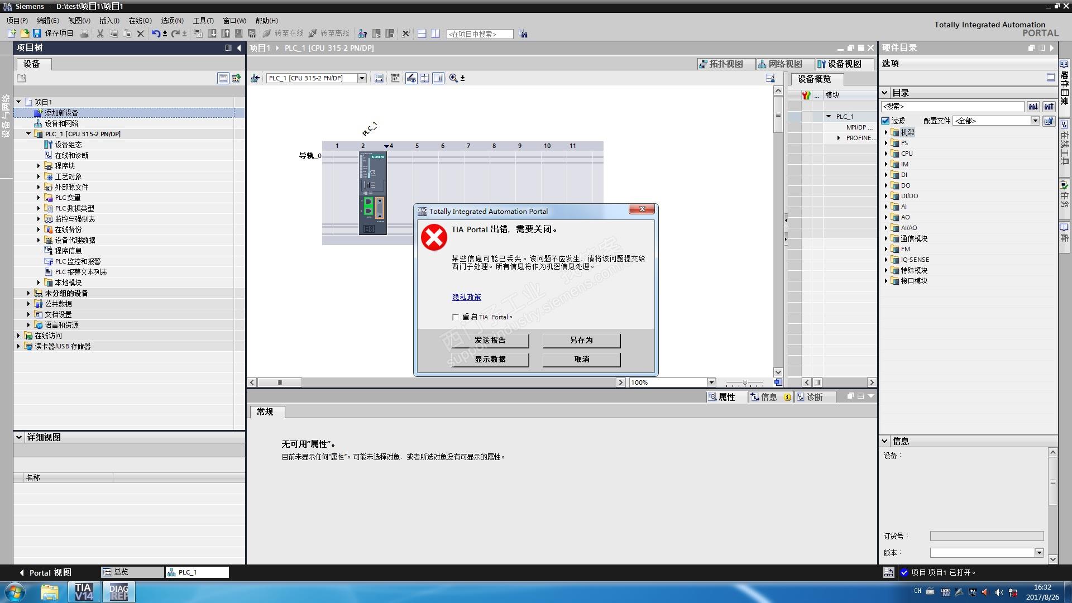Click the split editor horizontally icon
This screenshot has width=1072, height=603.
[422, 33]
